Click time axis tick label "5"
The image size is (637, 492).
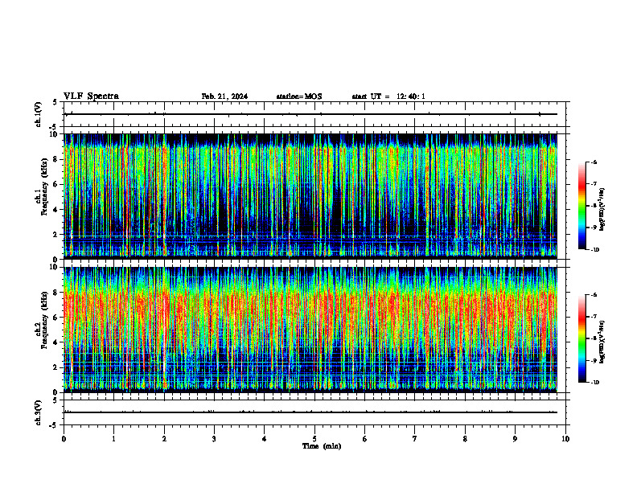click(x=314, y=439)
